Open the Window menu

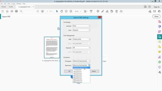pos(19,4)
